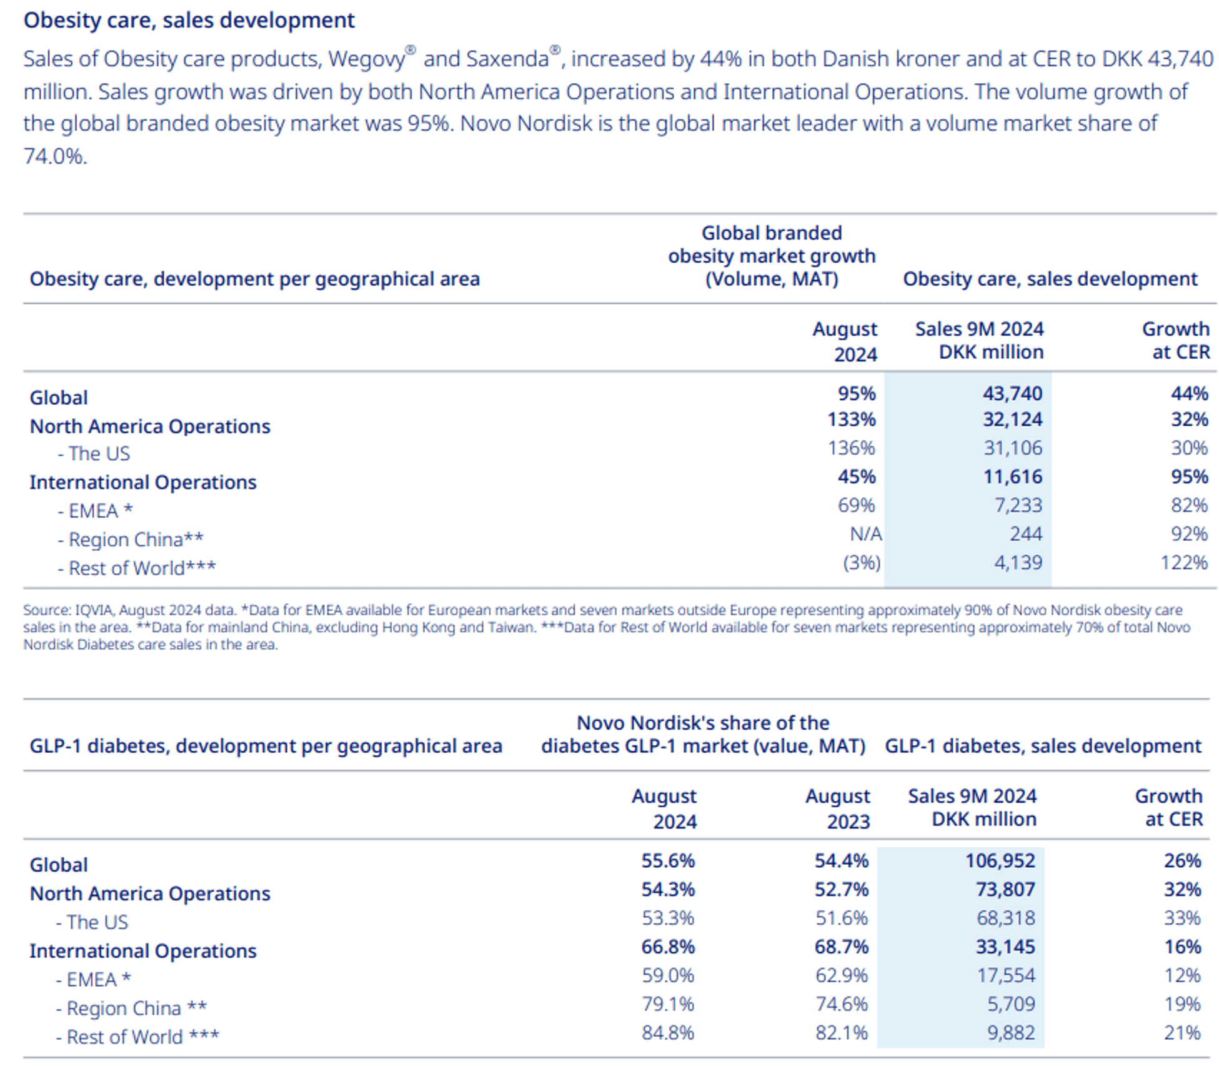Select the 51.6% US August 2023 share
The image size is (1219, 1066).
click(x=841, y=918)
